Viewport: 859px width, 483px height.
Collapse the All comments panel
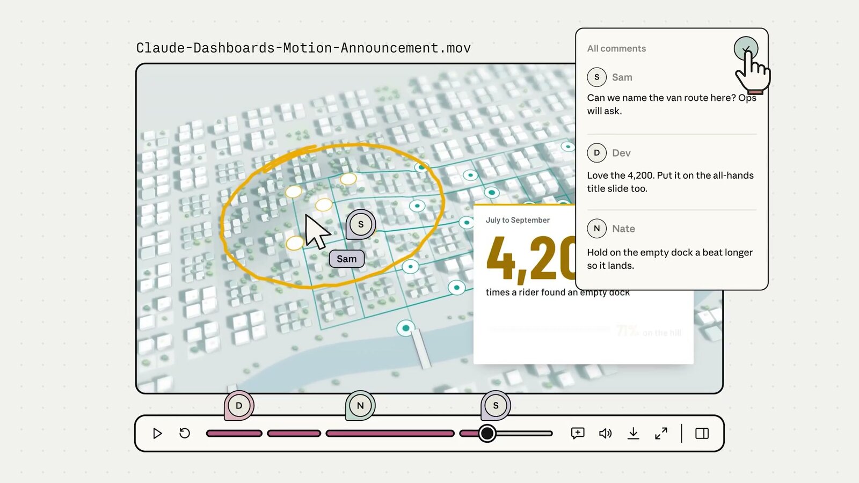746,49
